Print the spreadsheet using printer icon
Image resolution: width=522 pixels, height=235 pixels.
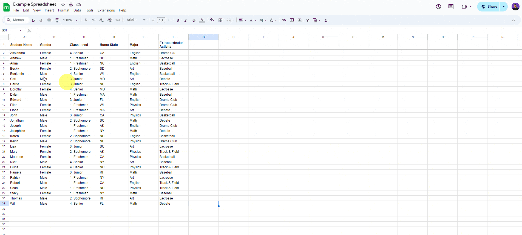click(x=49, y=20)
